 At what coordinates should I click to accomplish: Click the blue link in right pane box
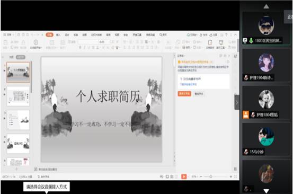[x=189, y=84]
